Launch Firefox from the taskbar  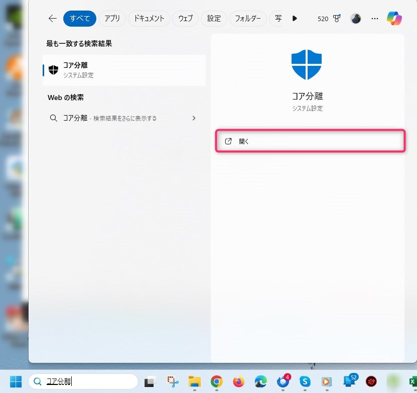coord(239,382)
